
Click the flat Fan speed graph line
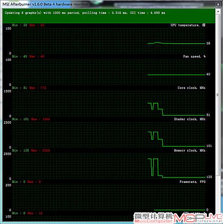[x=176, y=75]
